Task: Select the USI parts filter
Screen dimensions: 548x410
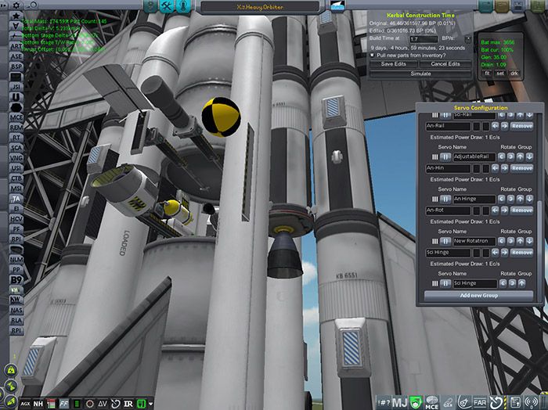Action: tap(16, 168)
